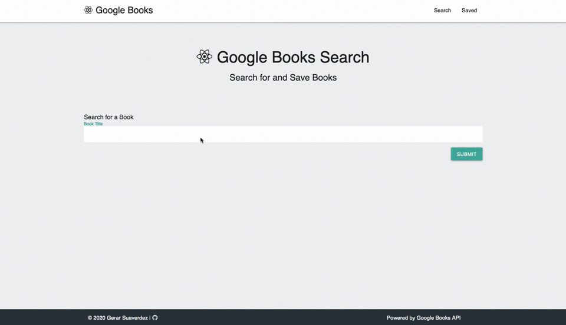Click the large atom icon beside the page heading
Viewport: 566px width, 325px height.
pos(204,57)
